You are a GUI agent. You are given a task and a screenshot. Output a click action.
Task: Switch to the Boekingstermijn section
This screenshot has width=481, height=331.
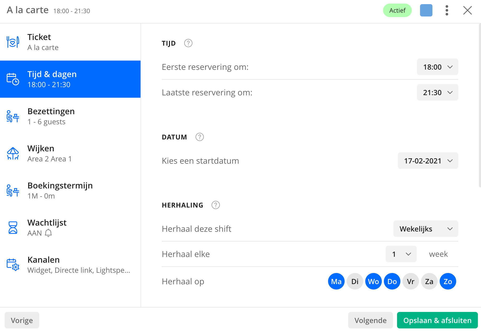tap(70, 191)
